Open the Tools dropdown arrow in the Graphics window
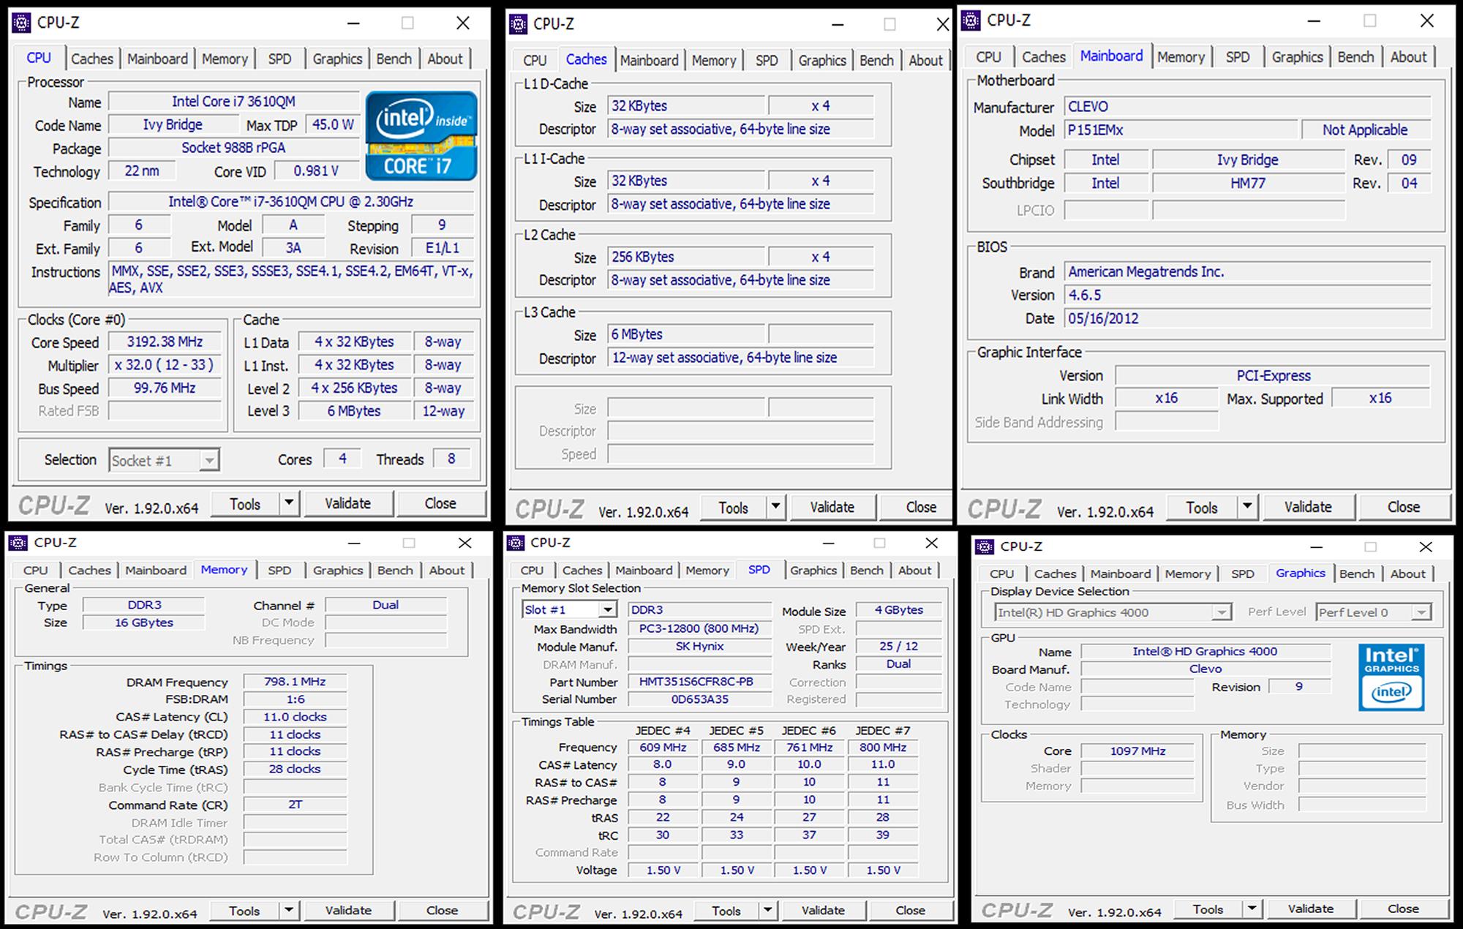This screenshot has width=1463, height=929. [1252, 909]
